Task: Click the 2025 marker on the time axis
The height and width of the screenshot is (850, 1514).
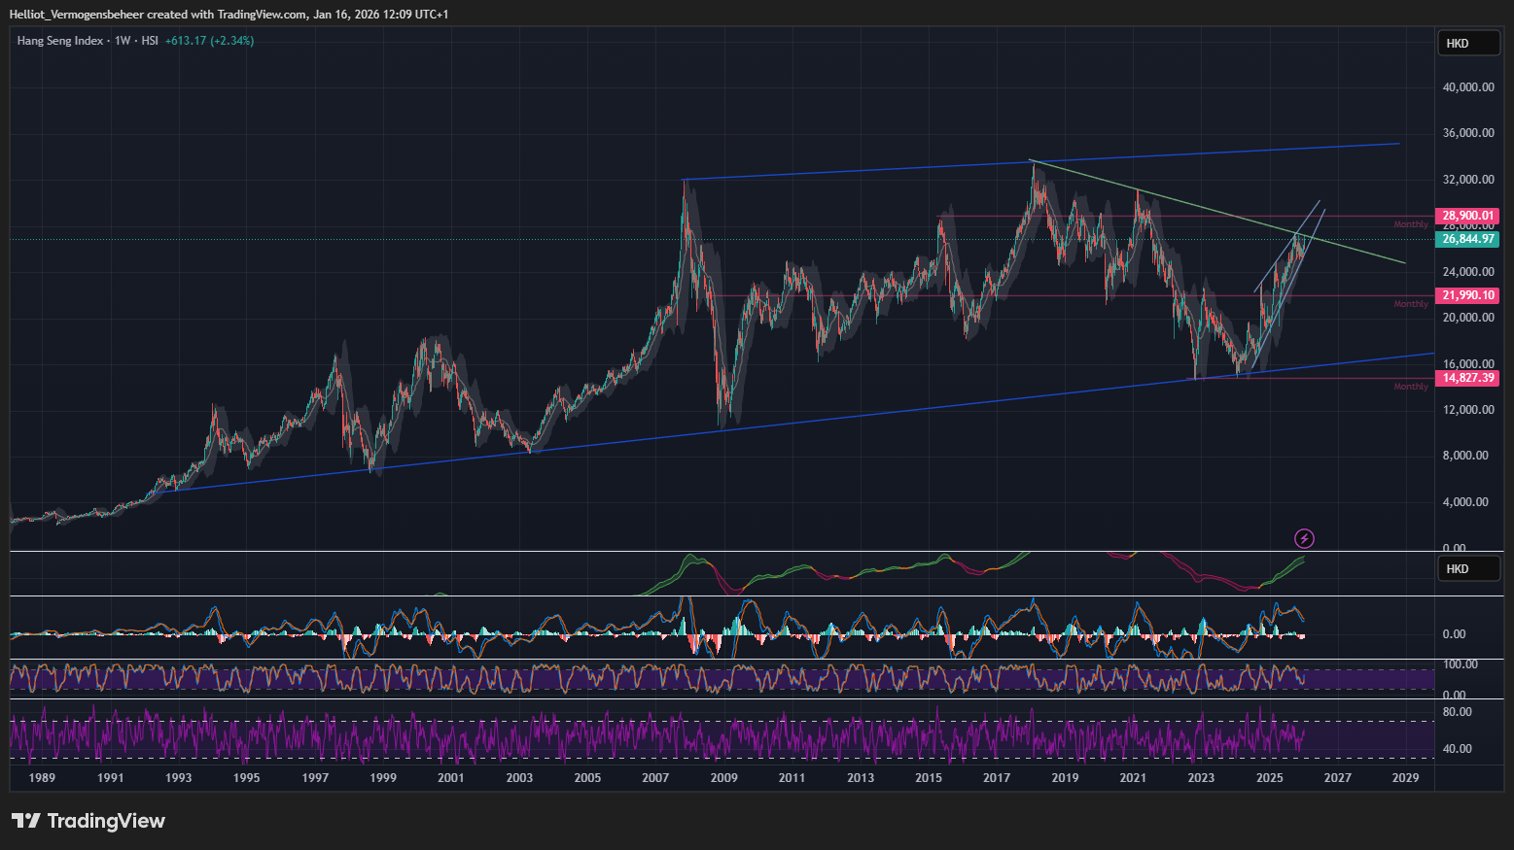Action: point(1269,778)
